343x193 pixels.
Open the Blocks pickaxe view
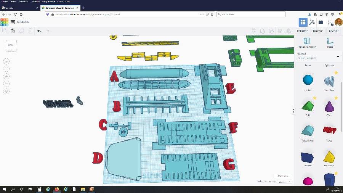pyautogui.click(x=312, y=22)
